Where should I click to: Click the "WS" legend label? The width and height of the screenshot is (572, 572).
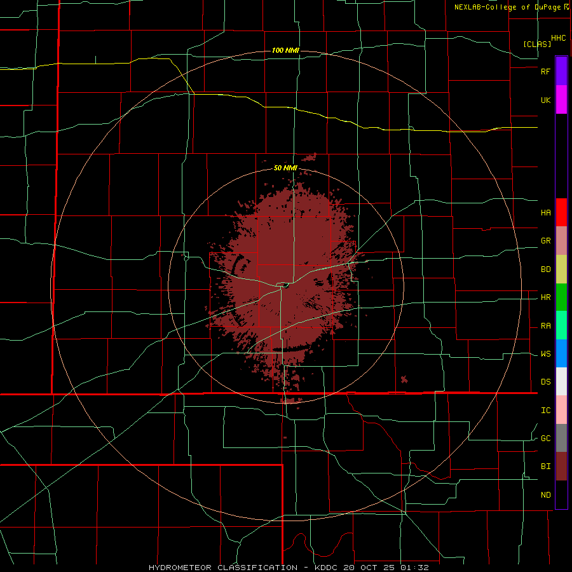[545, 354]
